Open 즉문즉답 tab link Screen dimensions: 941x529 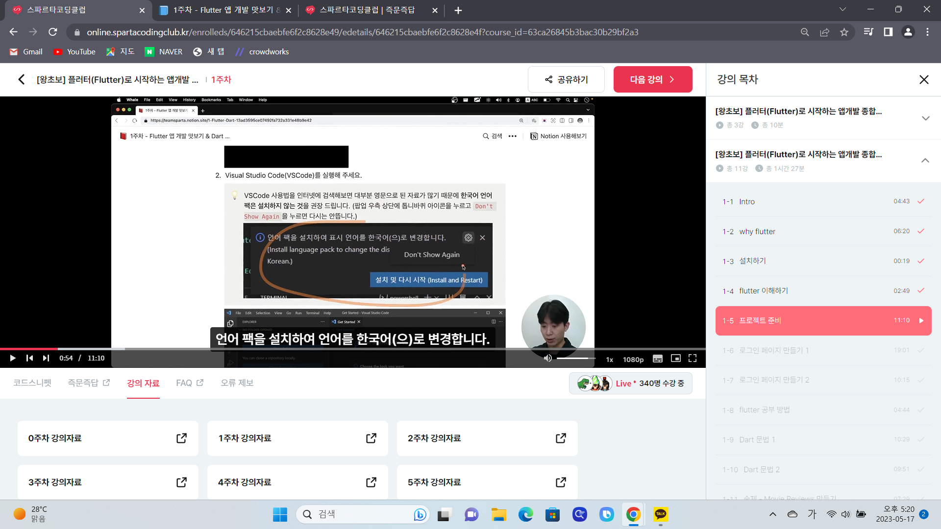[89, 383]
